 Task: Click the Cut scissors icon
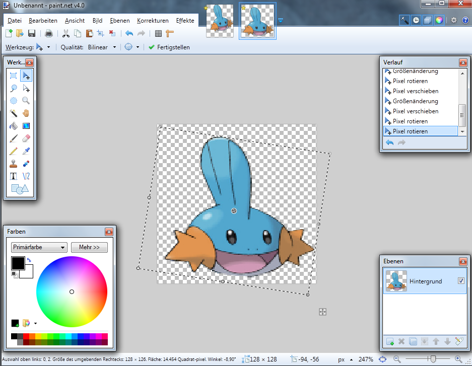point(65,33)
